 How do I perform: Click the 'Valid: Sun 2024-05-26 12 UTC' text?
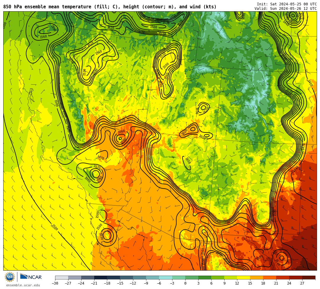286,9
